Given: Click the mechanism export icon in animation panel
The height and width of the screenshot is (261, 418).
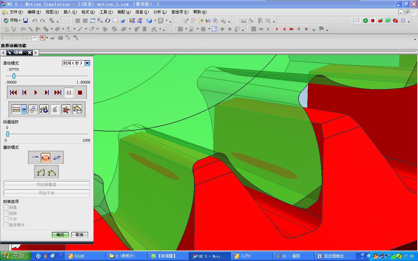Looking at the screenshot, I should click(77, 109).
